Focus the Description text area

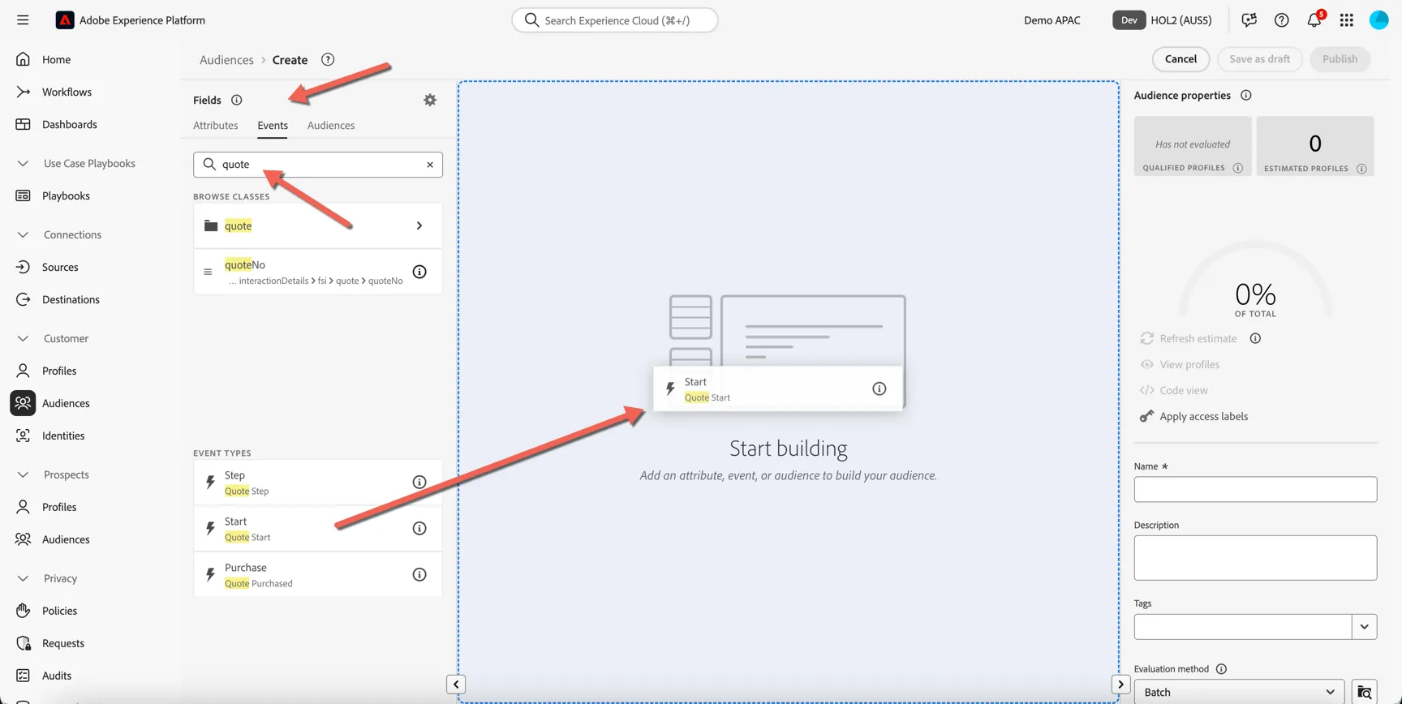click(1255, 558)
